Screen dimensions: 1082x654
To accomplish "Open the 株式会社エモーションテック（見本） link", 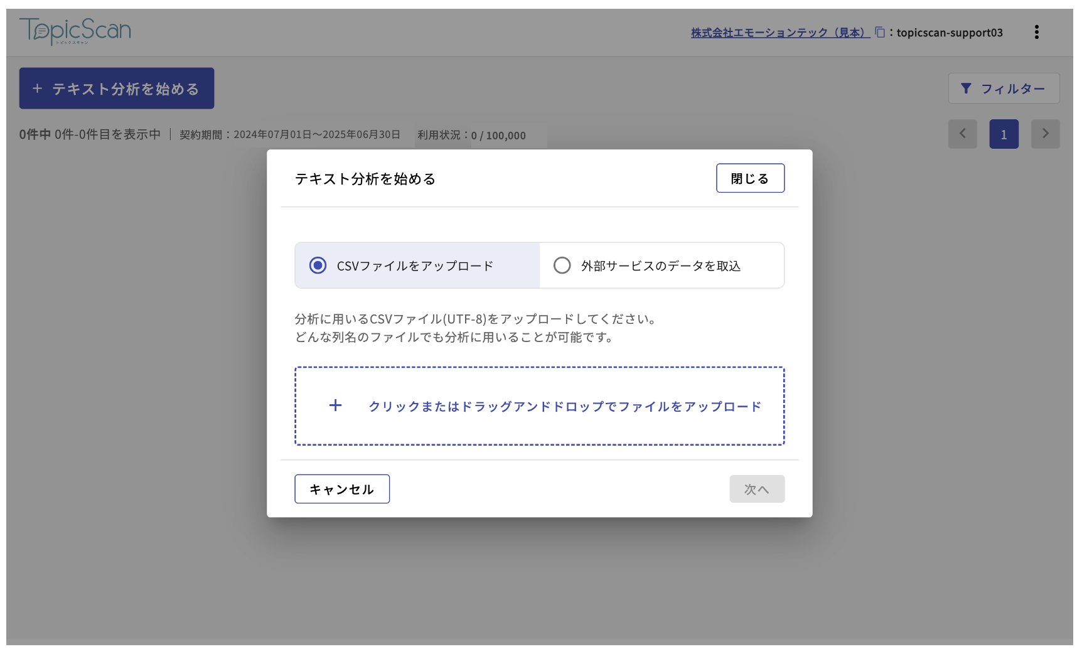I will [778, 32].
